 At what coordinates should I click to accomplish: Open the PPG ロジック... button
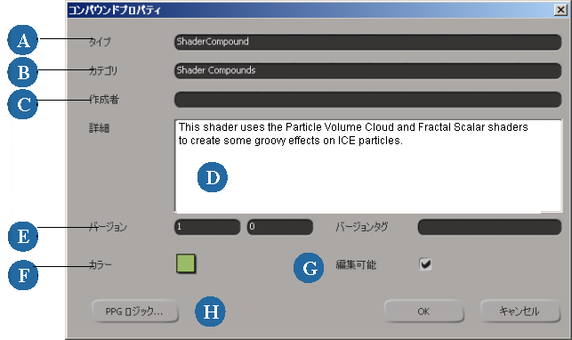pyautogui.click(x=134, y=312)
